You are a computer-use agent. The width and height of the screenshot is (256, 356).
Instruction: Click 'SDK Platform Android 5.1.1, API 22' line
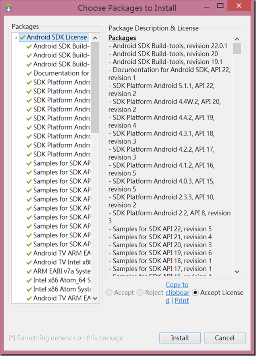(x=161, y=90)
